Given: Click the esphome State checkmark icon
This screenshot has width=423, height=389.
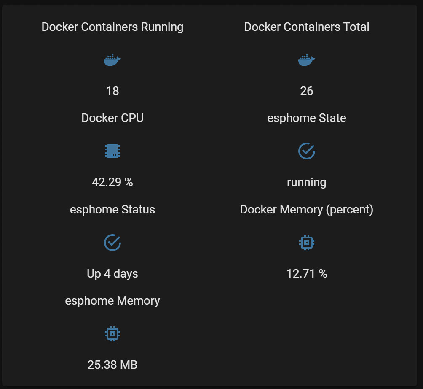Looking at the screenshot, I should pyautogui.click(x=307, y=151).
